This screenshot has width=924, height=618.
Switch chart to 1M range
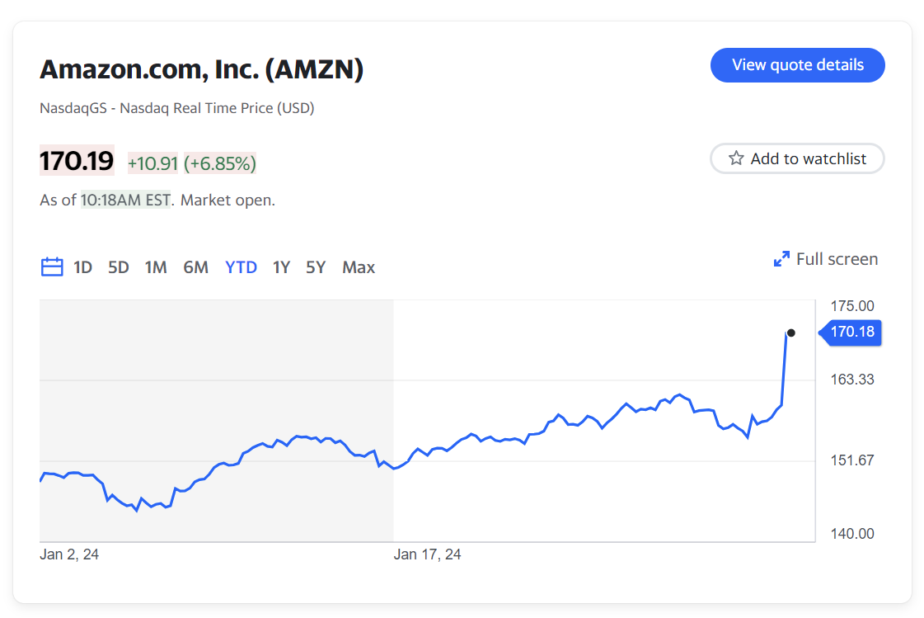pos(156,267)
